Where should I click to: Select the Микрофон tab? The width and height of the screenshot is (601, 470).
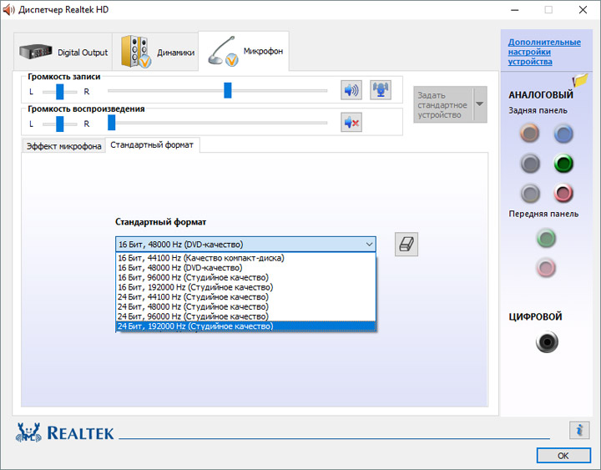(244, 51)
